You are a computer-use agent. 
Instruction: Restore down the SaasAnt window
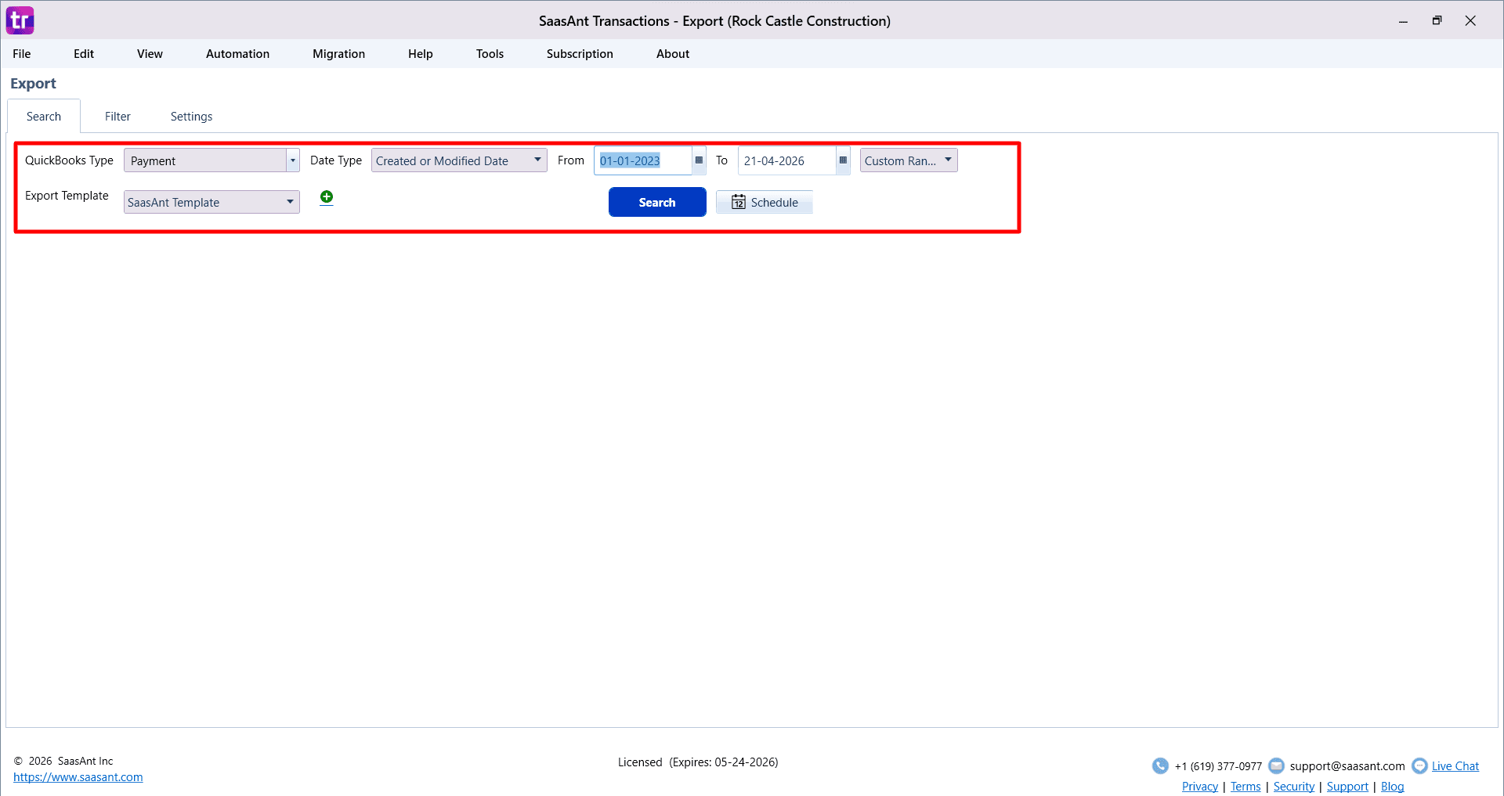[1437, 21]
